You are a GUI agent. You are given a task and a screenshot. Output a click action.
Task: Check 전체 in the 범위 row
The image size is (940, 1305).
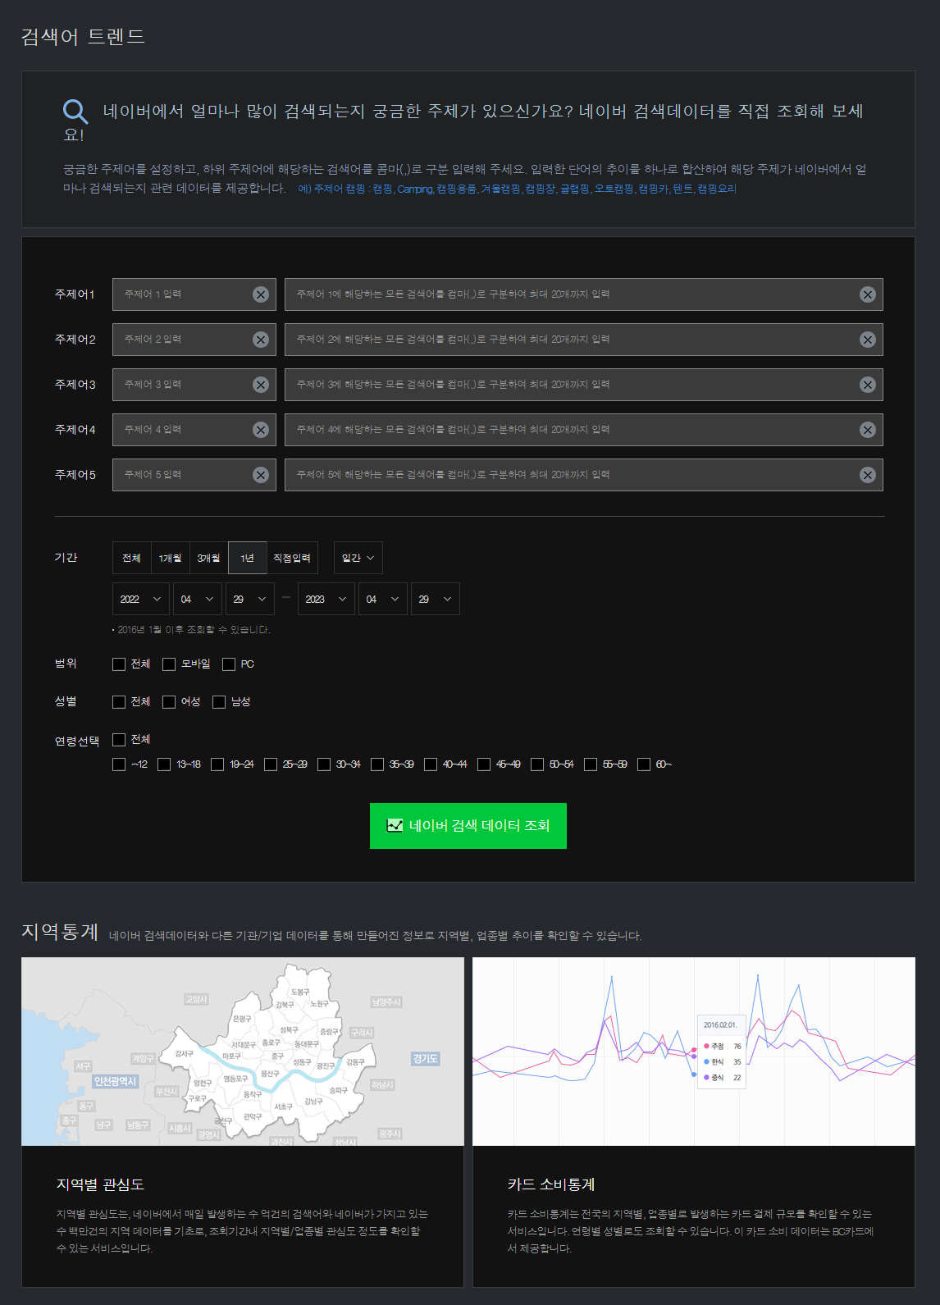click(119, 664)
